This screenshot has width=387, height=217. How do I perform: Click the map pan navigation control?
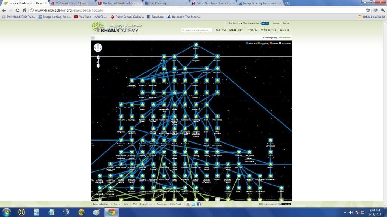tap(98, 47)
